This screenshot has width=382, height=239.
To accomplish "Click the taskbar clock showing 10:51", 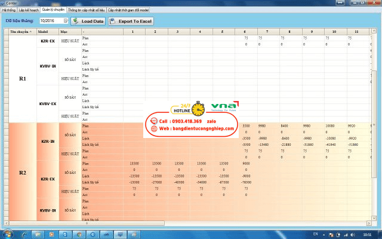I will [368, 233].
